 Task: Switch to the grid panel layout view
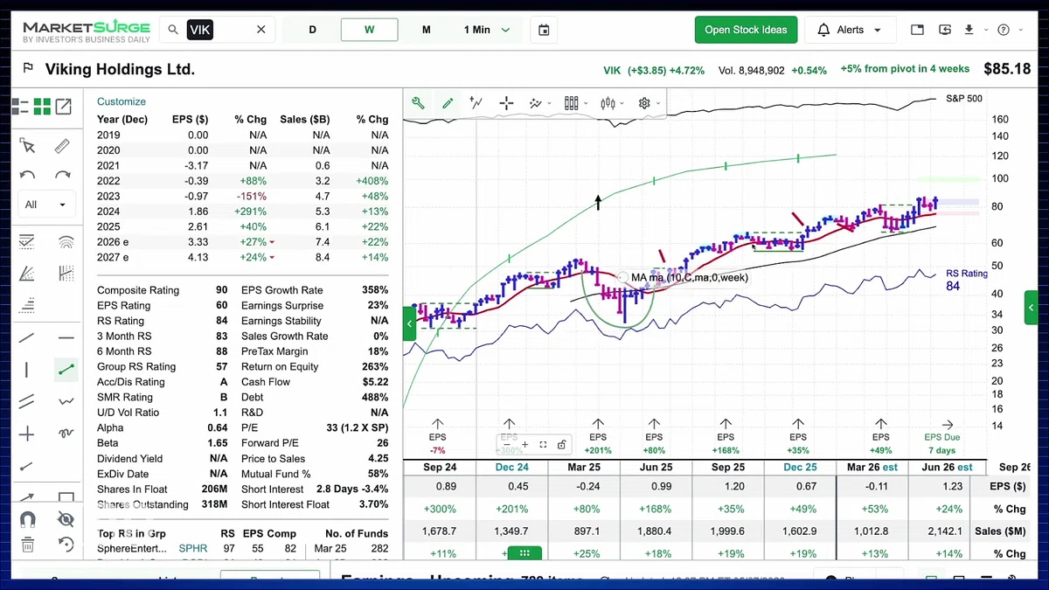(42, 107)
